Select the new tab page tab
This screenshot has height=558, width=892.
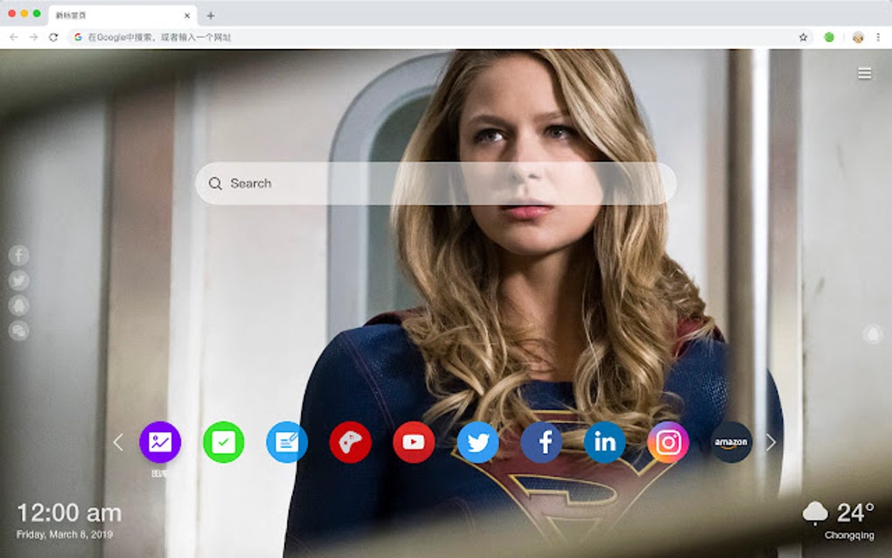pyautogui.click(x=122, y=16)
